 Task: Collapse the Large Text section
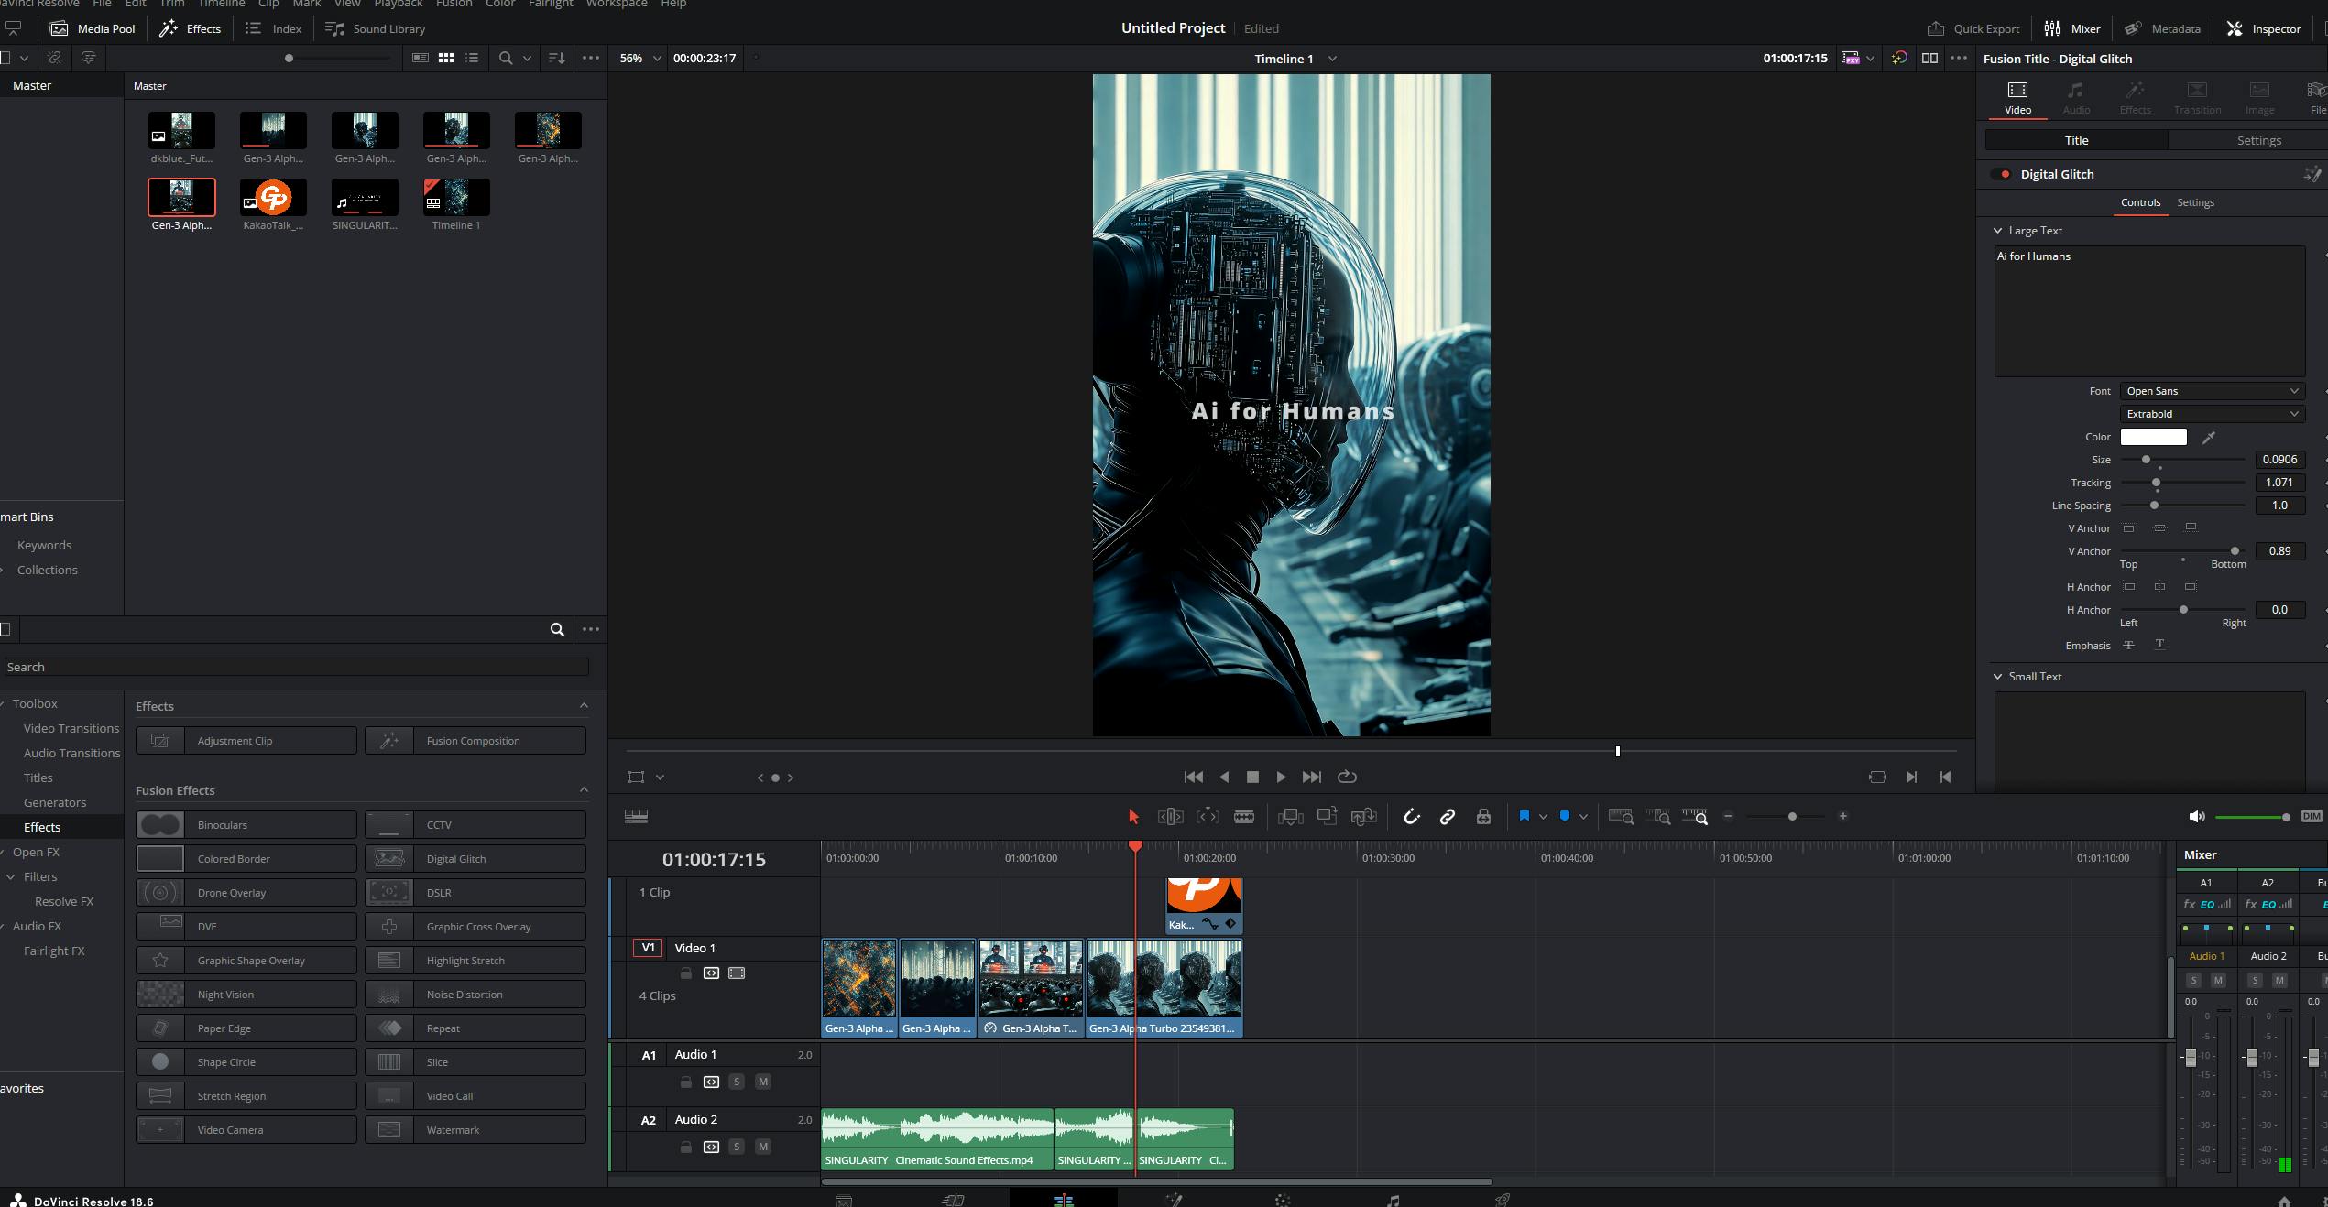(1997, 231)
